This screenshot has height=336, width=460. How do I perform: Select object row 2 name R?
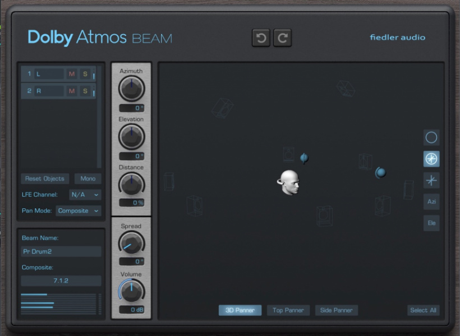(x=49, y=91)
